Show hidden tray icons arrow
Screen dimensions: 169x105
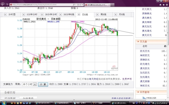click(x=142, y=103)
